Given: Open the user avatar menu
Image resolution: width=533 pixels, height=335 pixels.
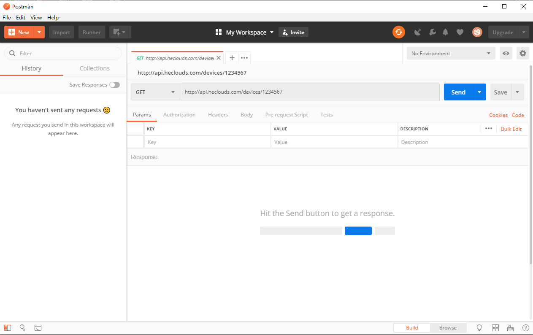Looking at the screenshot, I should [477, 32].
